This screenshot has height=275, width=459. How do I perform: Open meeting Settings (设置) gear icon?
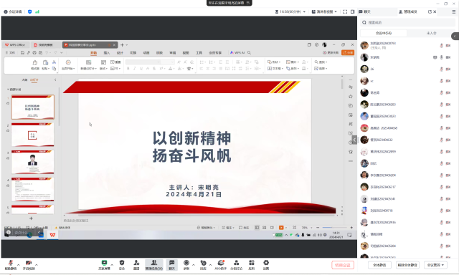266,265
